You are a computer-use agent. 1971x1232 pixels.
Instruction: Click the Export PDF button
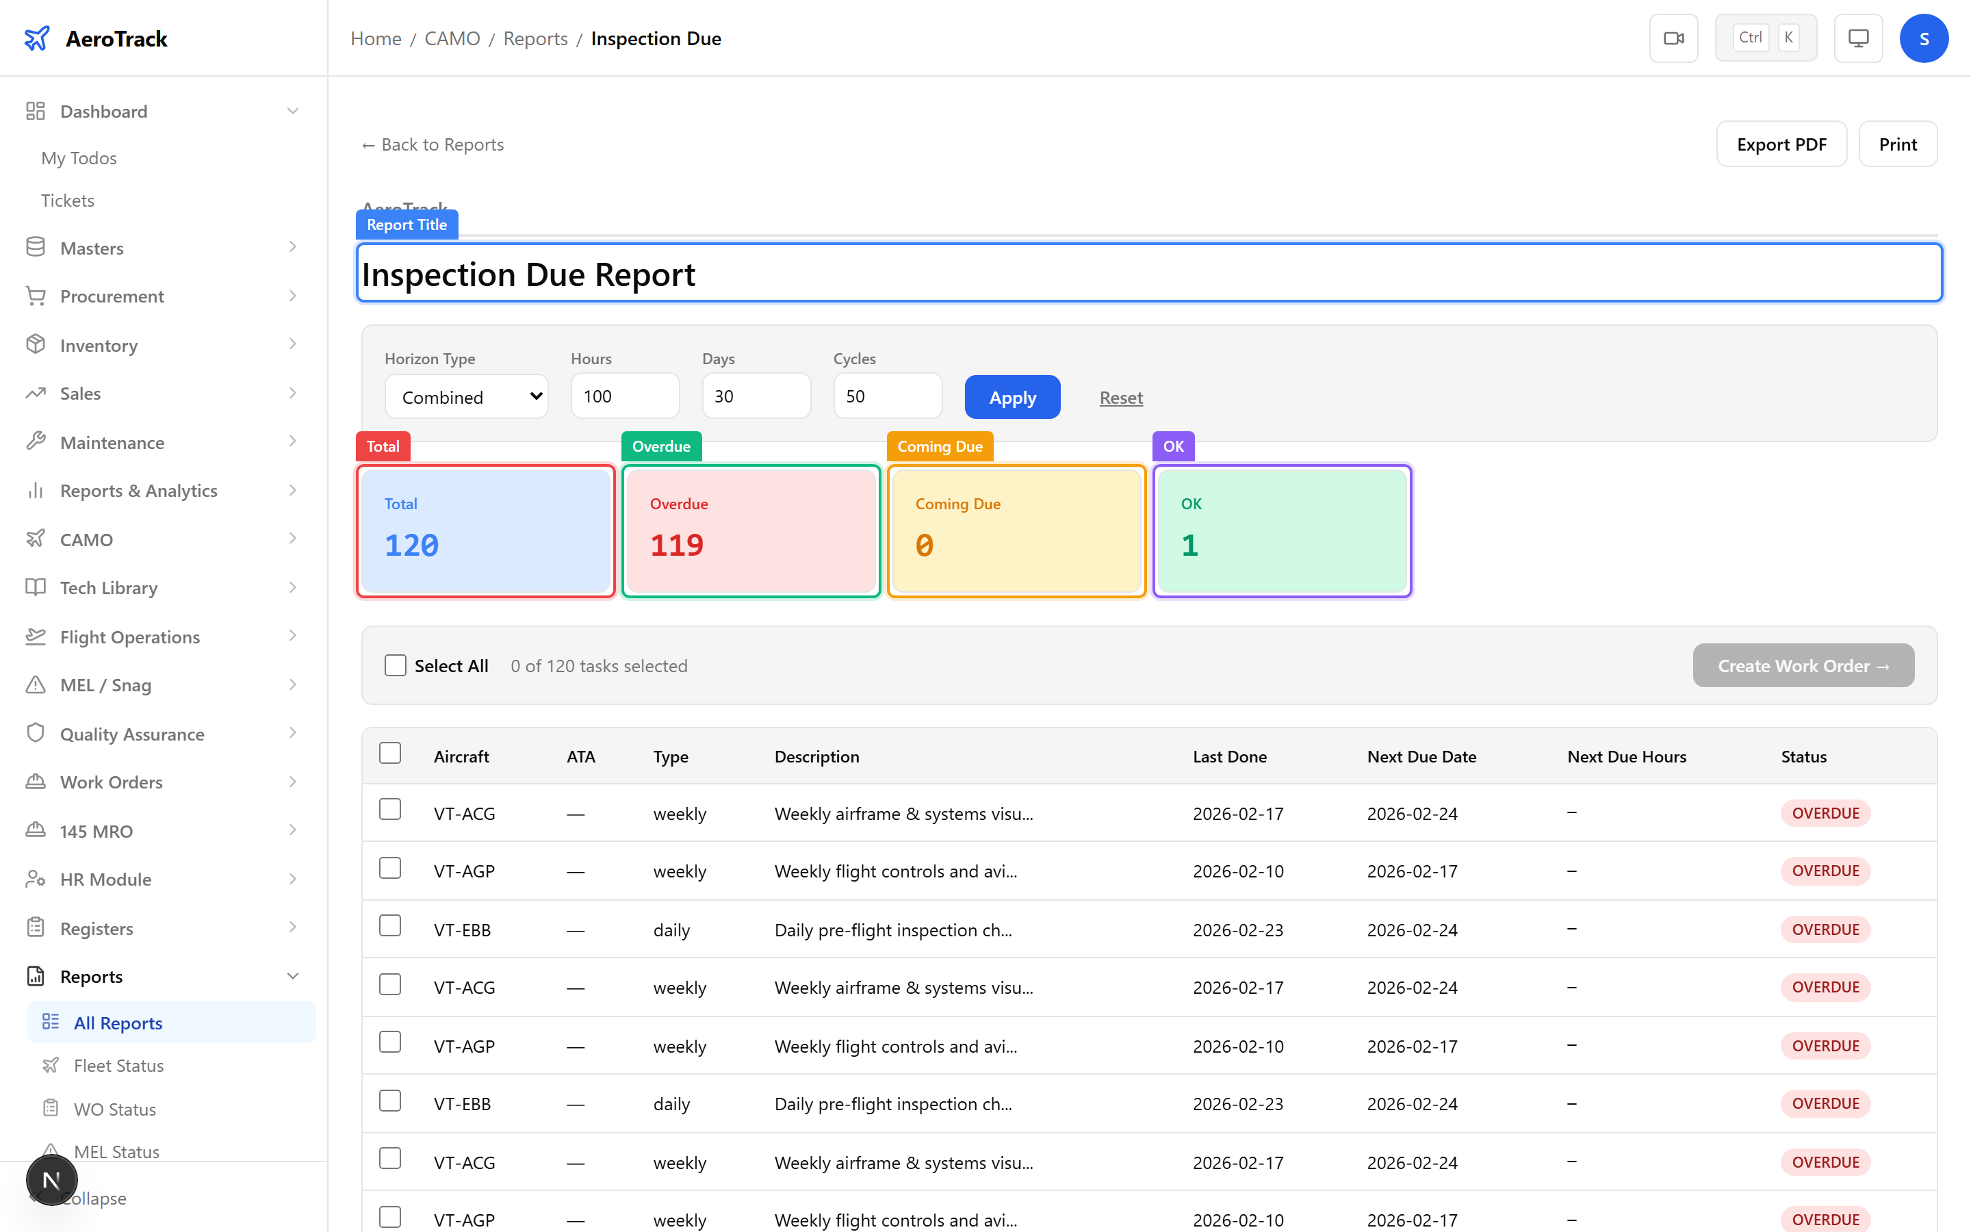point(1781,144)
